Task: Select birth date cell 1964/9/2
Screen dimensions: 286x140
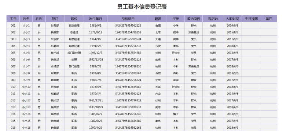Action: 96,39
